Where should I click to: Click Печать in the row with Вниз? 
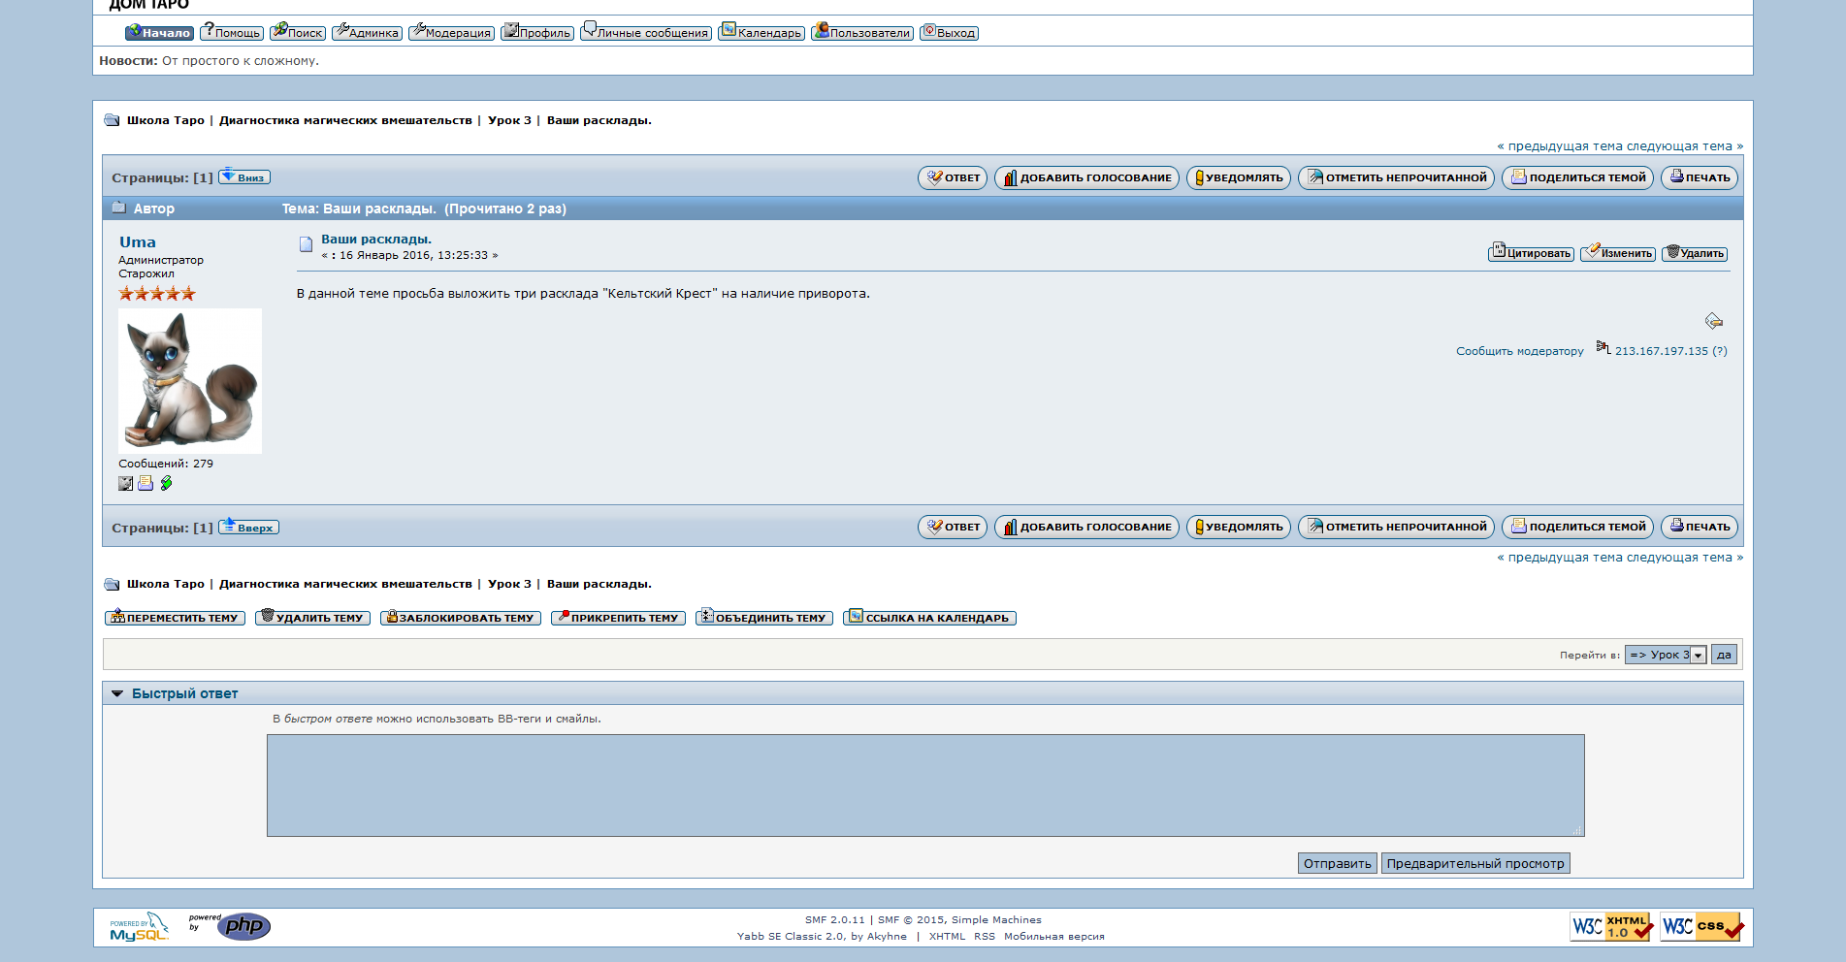click(1700, 177)
